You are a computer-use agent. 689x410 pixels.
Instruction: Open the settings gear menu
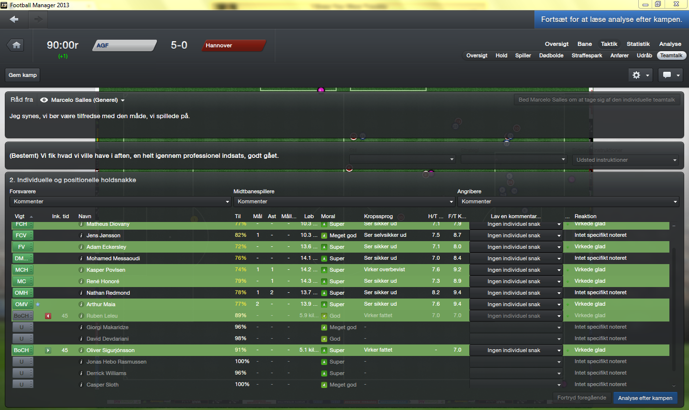[x=640, y=75]
